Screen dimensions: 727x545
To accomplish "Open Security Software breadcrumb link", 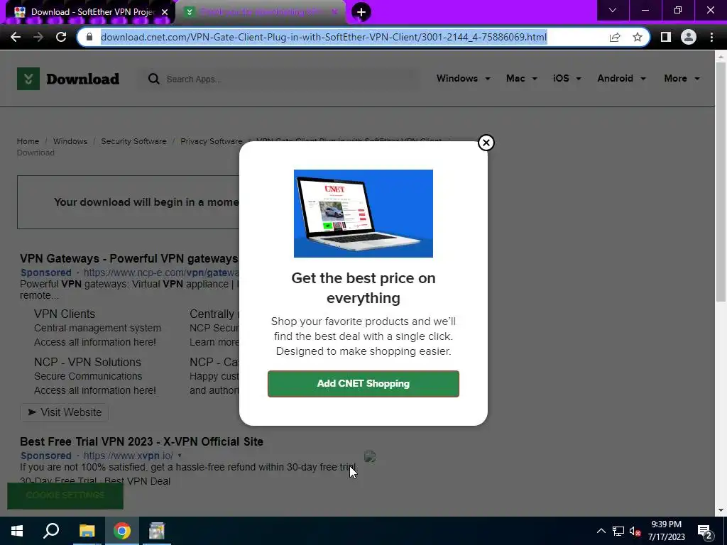I will tap(133, 141).
